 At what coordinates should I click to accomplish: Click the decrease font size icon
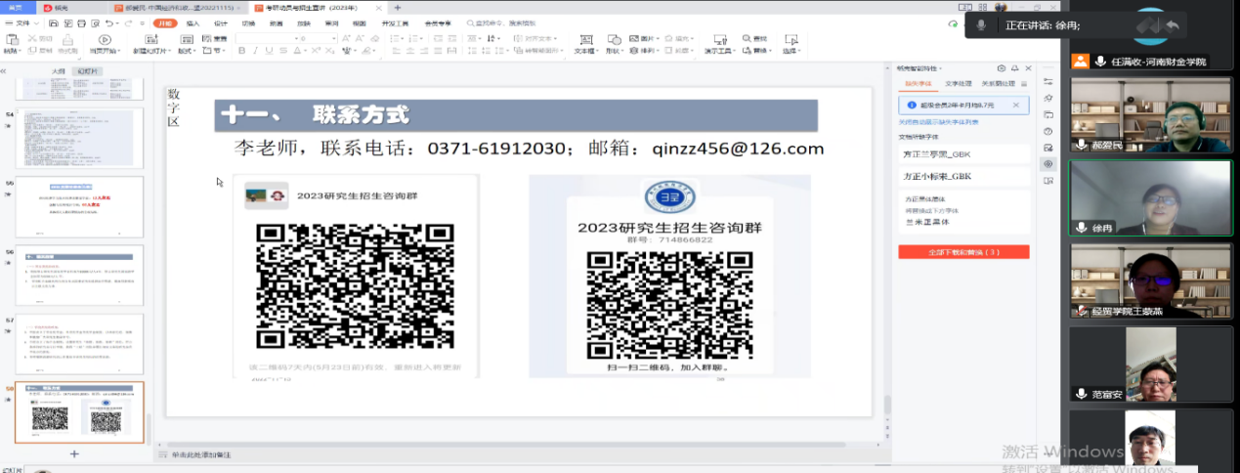point(359,38)
